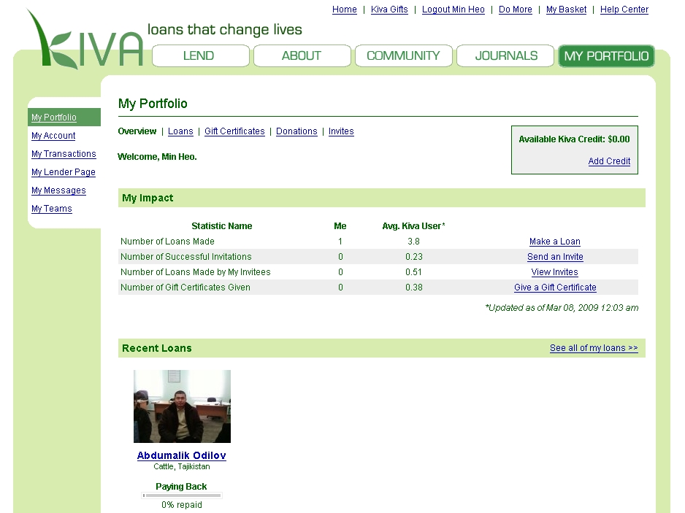685x513 pixels.
Task: Click the 'Avg. Kiva User' column header
Action: tap(413, 226)
